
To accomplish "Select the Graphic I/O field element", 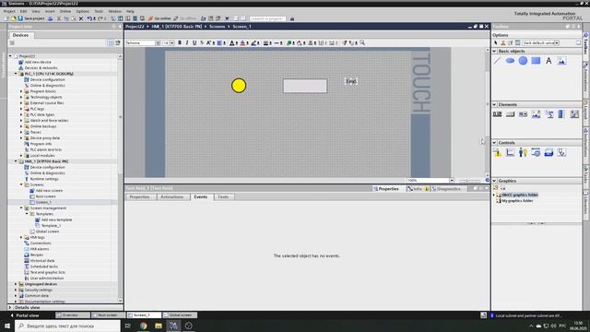I will (536, 114).
